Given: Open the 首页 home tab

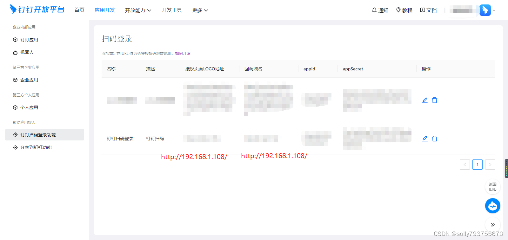Looking at the screenshot, I should pos(79,10).
